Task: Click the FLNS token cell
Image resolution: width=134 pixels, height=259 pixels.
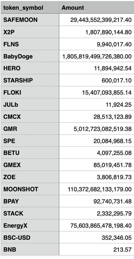Action: coord(30,44)
